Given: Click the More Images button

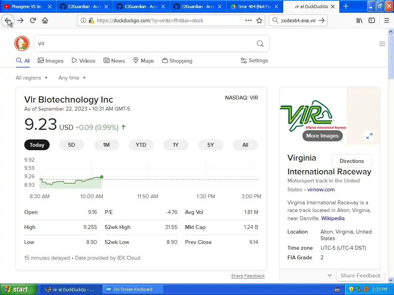Looking at the screenshot, I should point(322,136).
